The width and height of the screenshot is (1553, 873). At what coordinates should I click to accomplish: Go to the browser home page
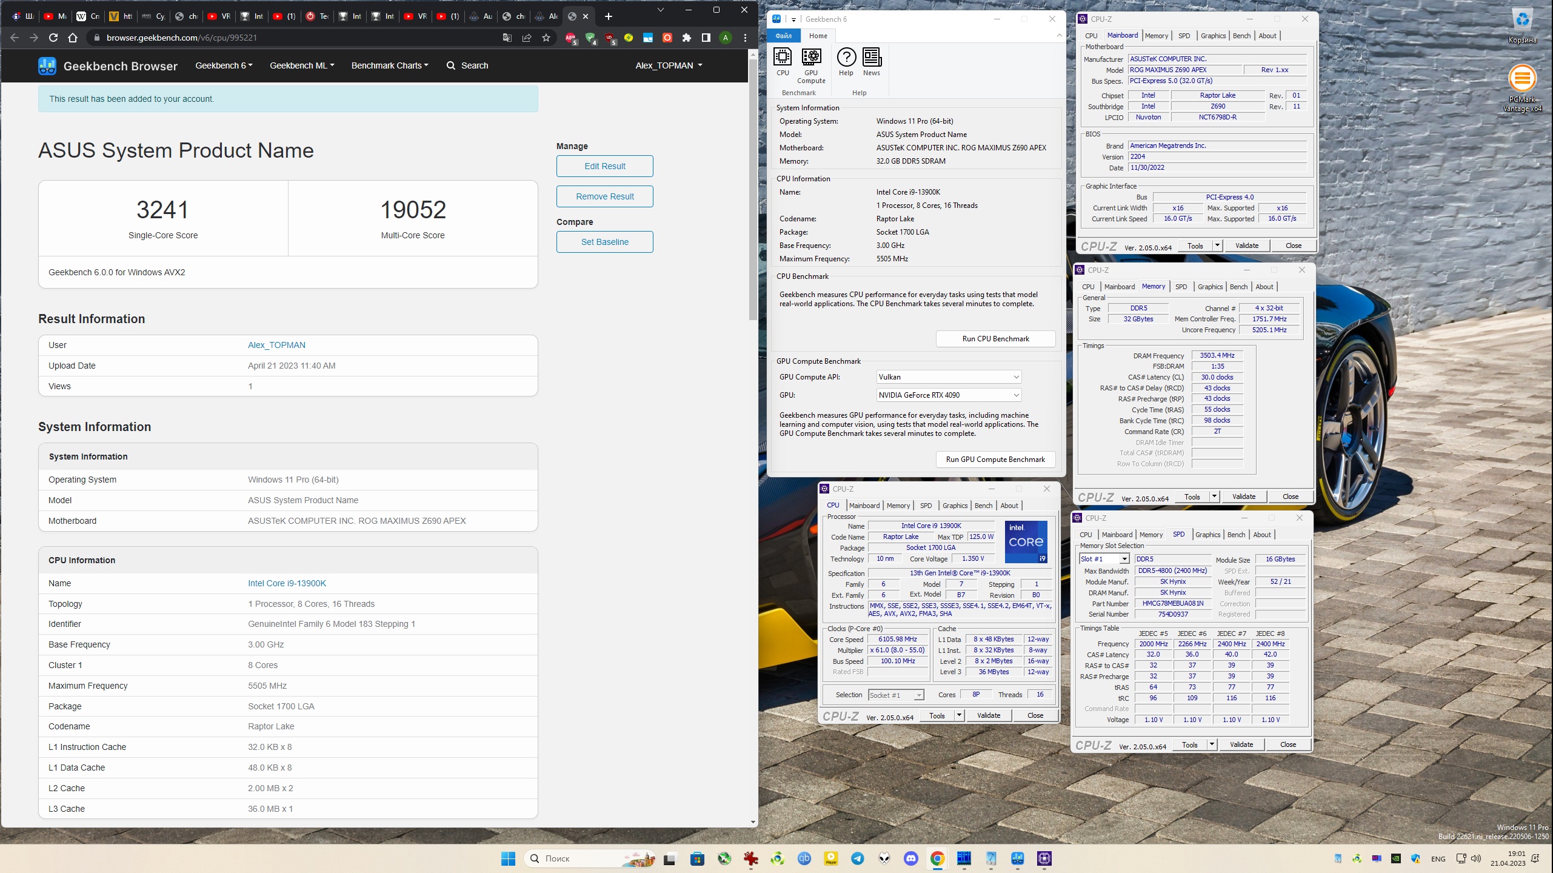coord(73,38)
